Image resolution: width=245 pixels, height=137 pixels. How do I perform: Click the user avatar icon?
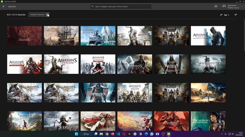coord(224,6)
